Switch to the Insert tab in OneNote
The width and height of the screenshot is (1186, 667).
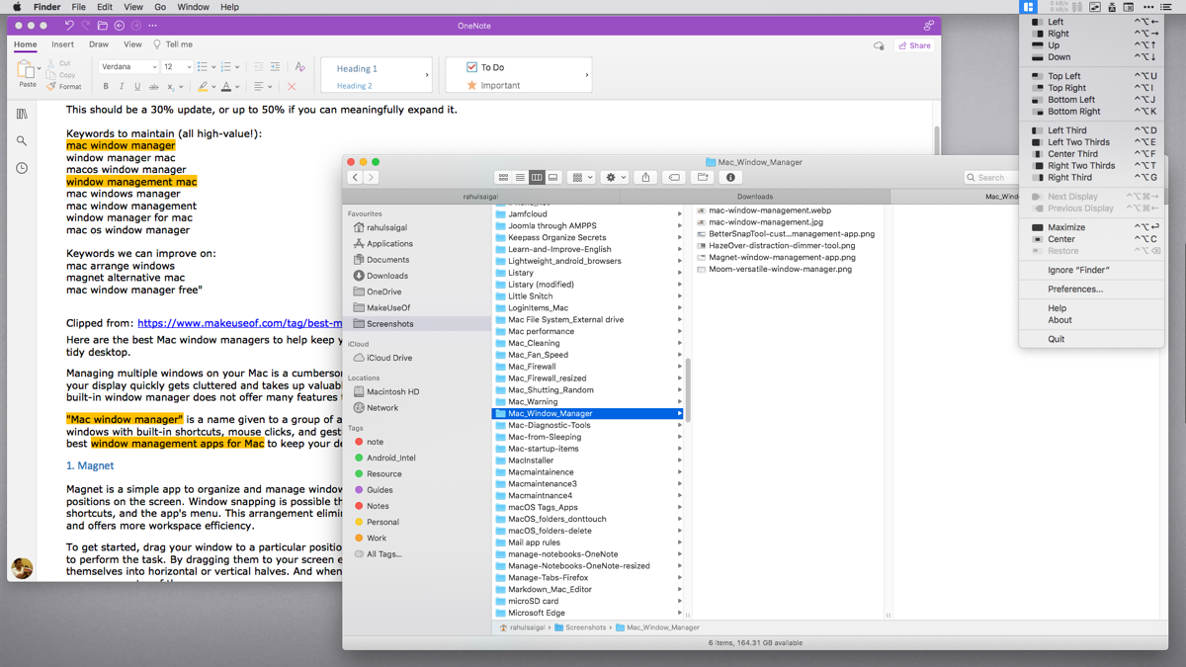[x=62, y=44]
